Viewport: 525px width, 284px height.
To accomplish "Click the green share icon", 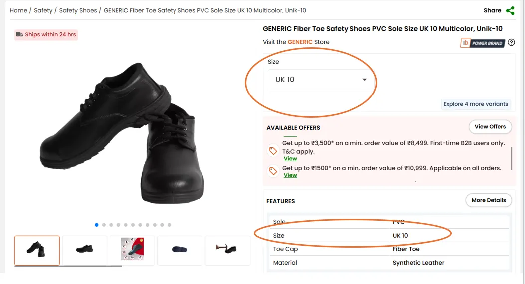I will [x=510, y=10].
